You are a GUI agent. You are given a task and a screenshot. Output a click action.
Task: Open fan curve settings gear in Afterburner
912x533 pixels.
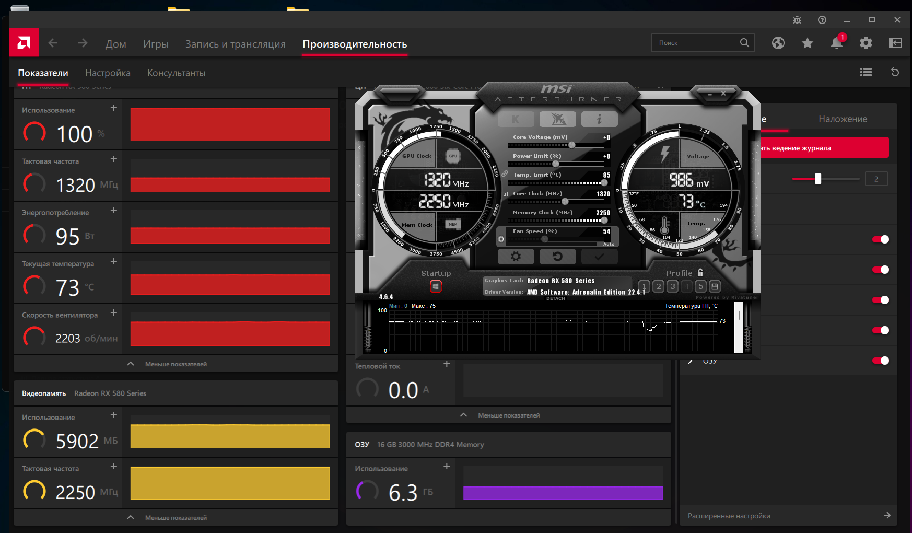501,239
